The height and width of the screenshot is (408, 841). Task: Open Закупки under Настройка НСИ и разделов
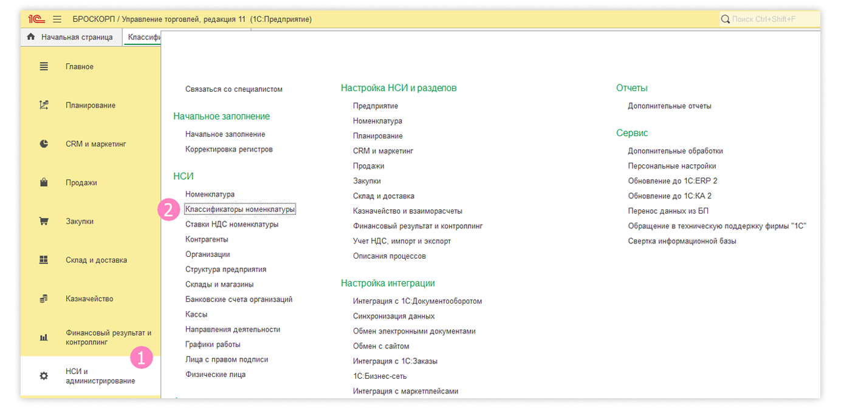367,181
